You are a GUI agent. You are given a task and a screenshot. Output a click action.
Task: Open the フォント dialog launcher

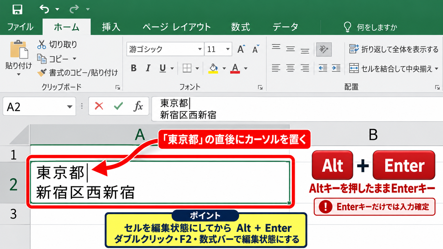[x=260, y=88]
